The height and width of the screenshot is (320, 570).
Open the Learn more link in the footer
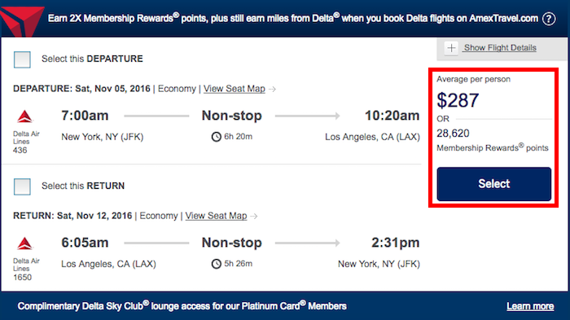(x=530, y=306)
